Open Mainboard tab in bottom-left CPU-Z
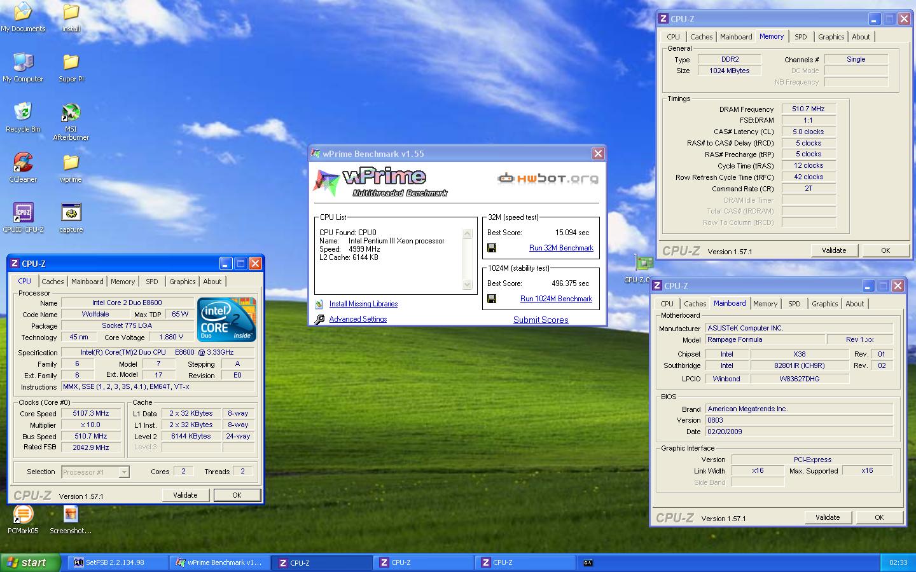 pyautogui.click(x=87, y=282)
